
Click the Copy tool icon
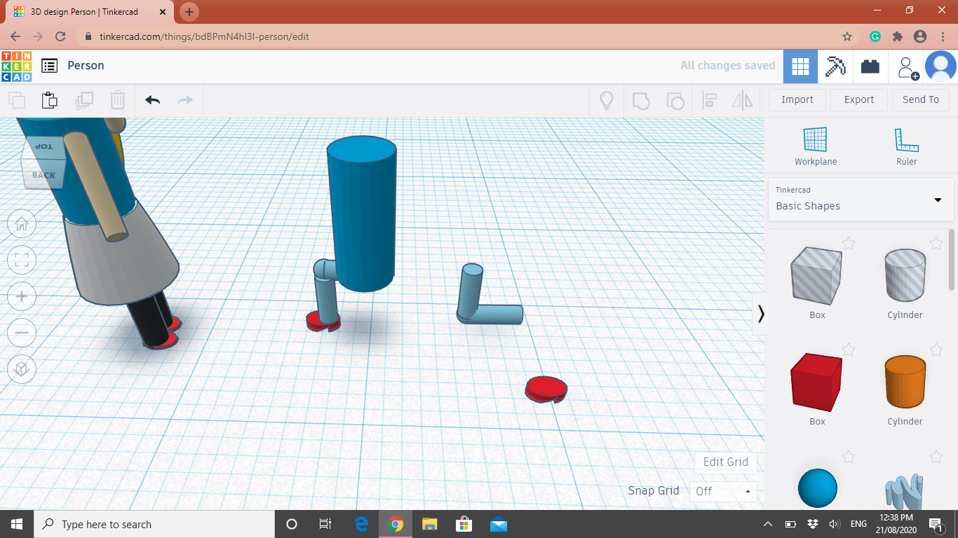[x=17, y=100]
